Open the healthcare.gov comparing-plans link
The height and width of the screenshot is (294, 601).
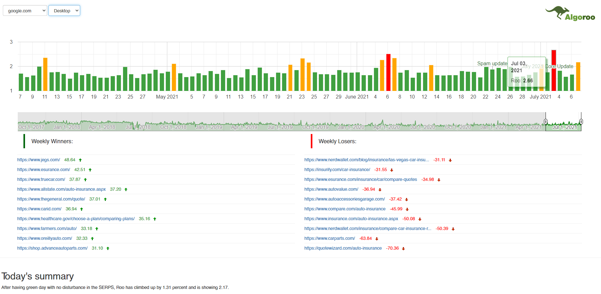coord(76,219)
